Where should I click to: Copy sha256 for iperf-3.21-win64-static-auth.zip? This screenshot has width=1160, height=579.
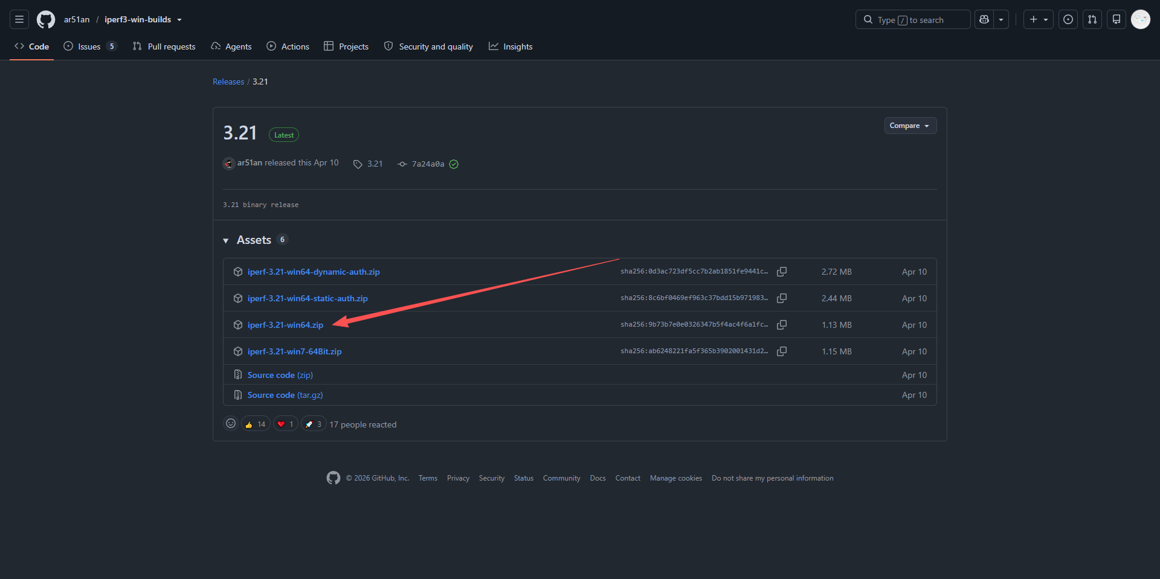point(782,298)
